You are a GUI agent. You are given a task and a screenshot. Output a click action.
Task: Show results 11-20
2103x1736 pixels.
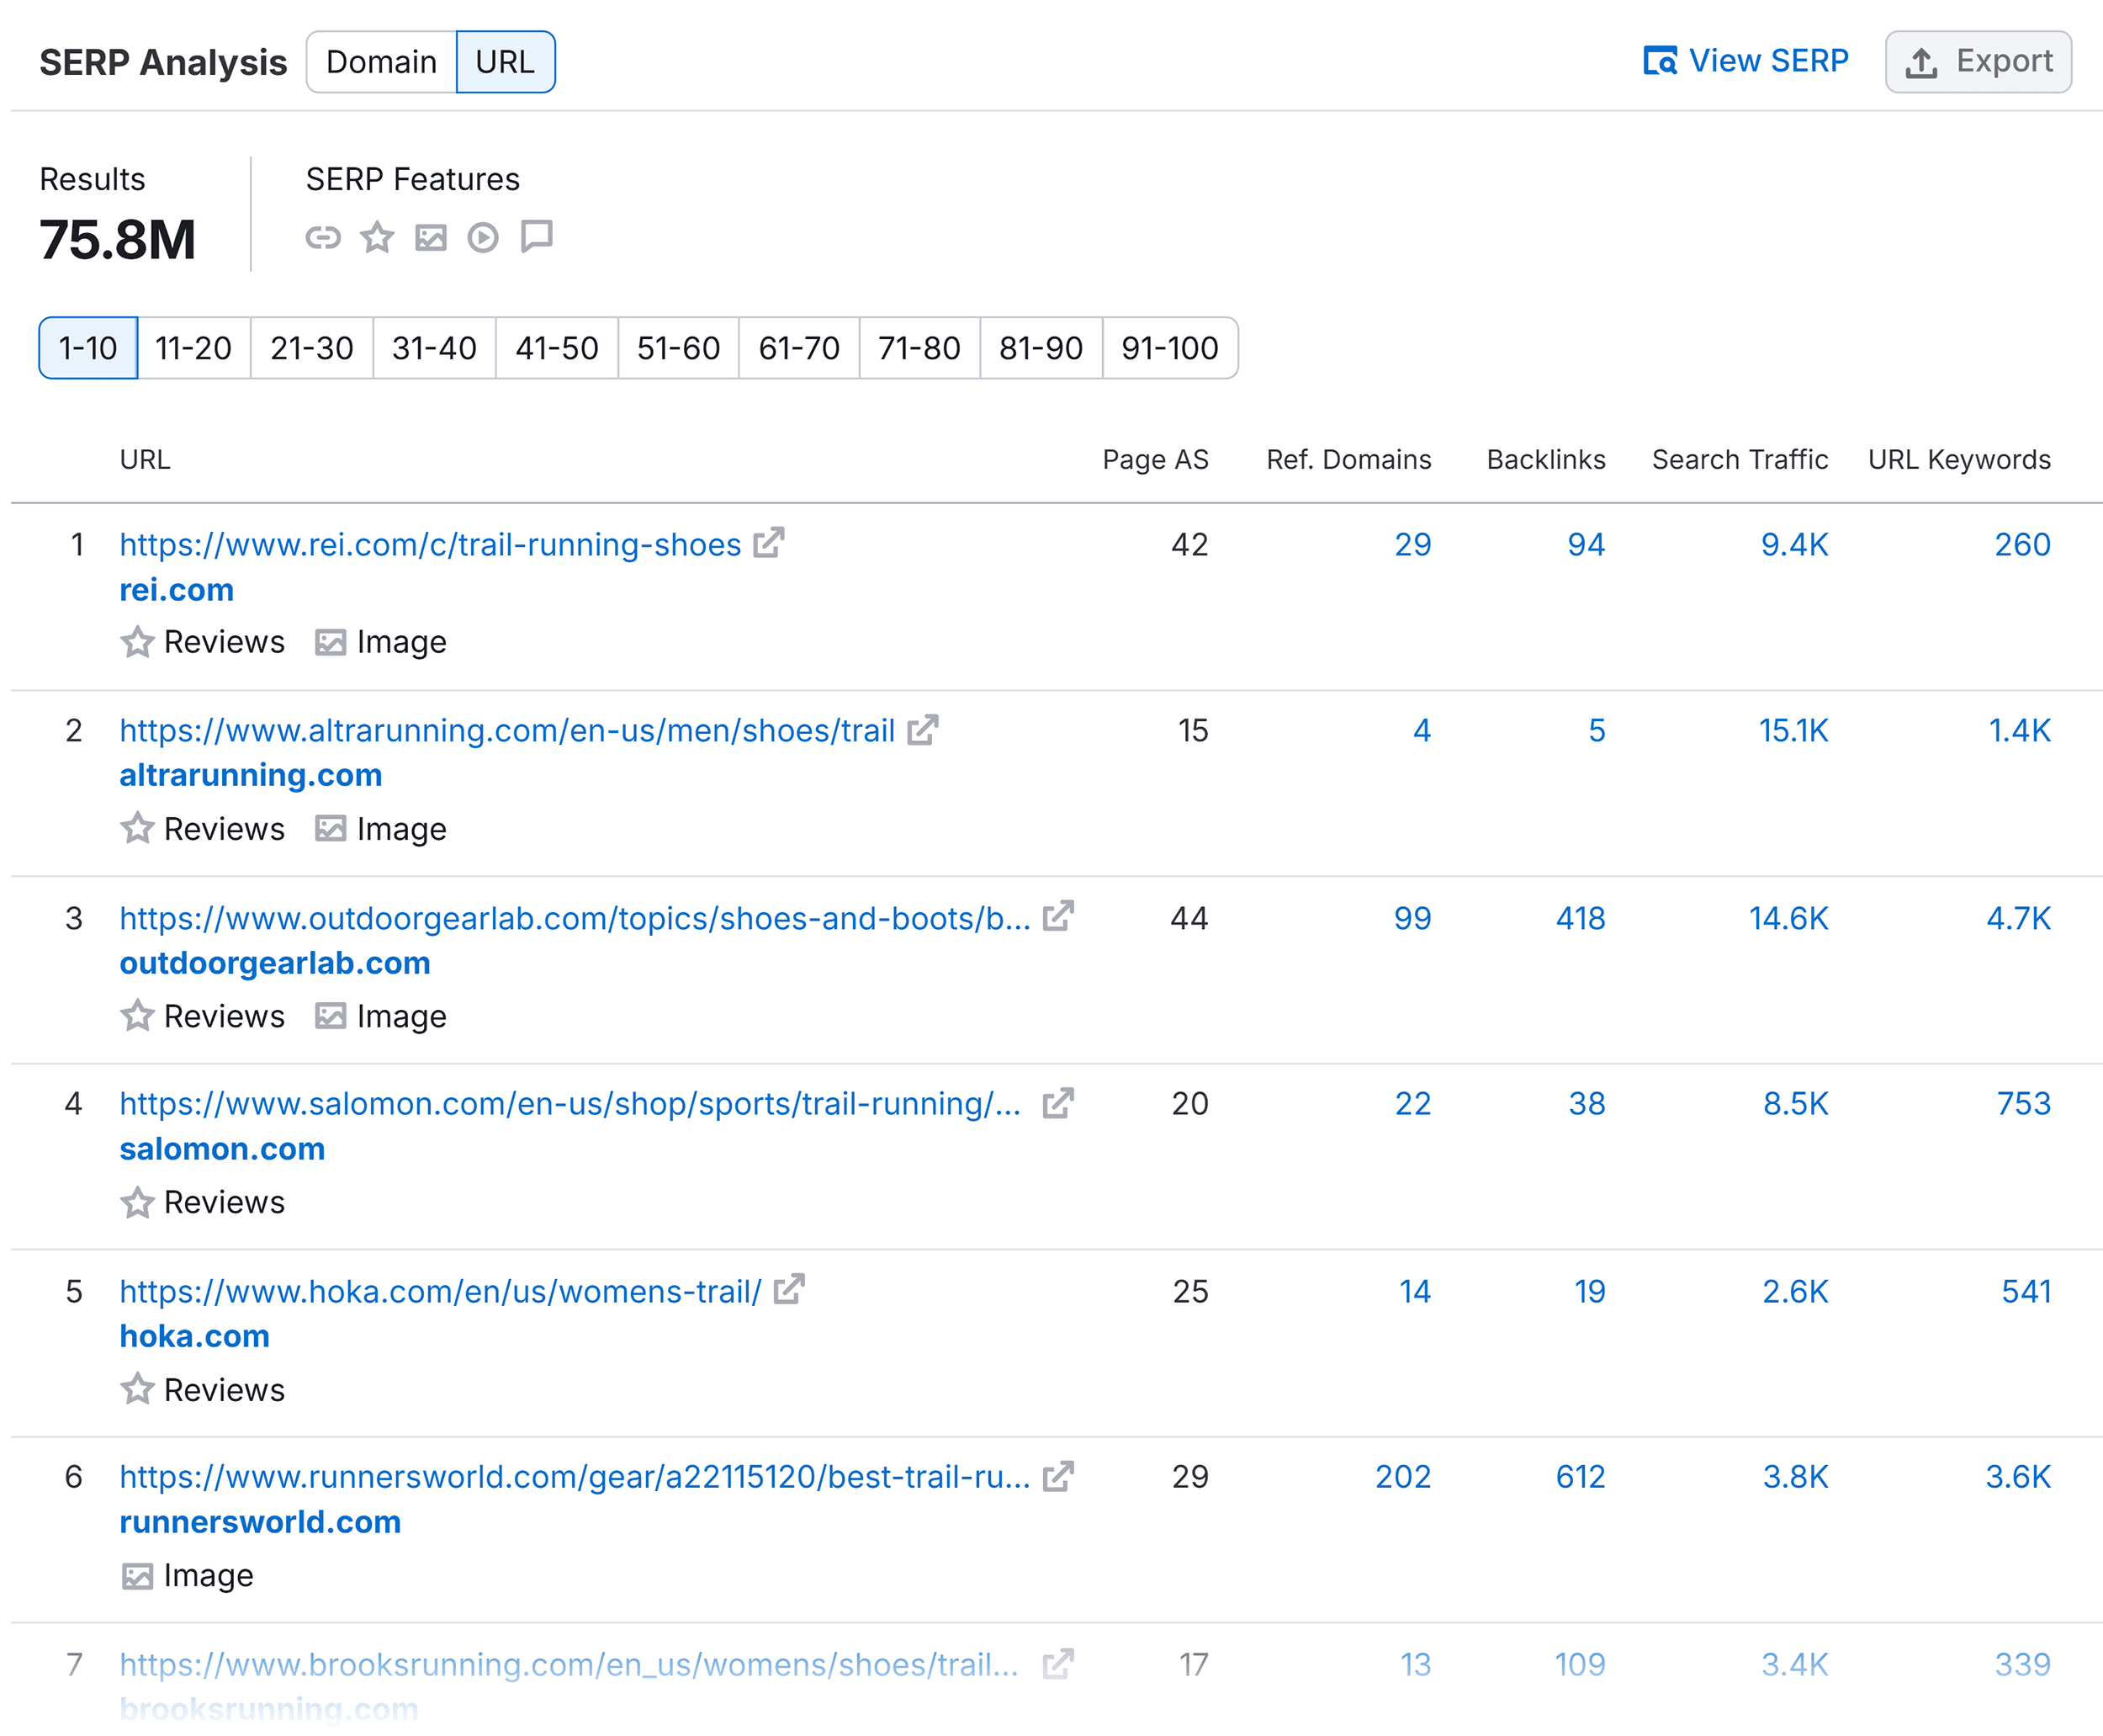coord(193,348)
